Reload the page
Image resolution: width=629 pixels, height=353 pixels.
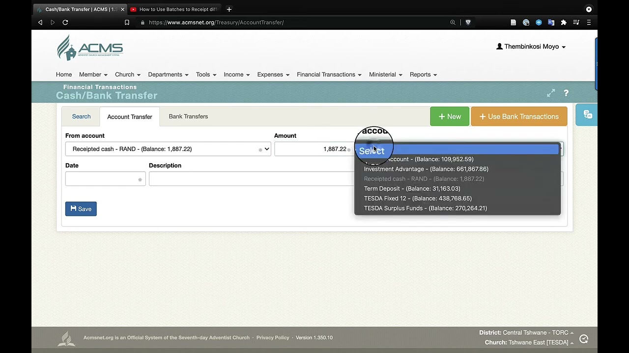tap(65, 23)
